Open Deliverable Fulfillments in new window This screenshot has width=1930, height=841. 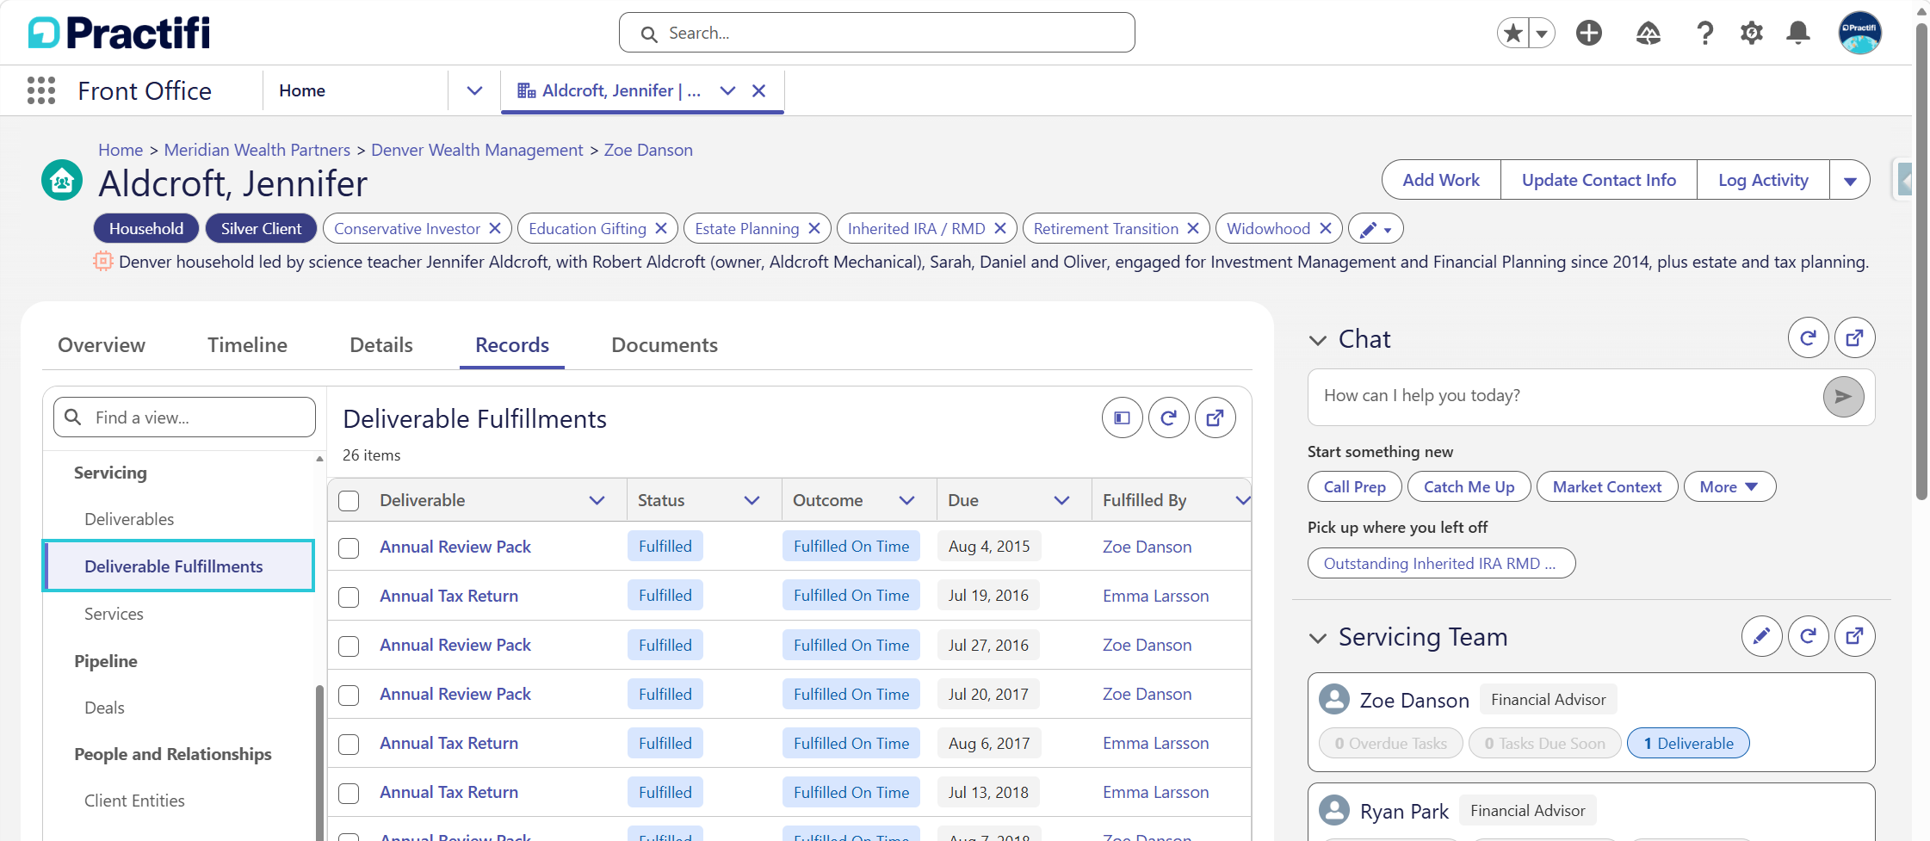[x=1216, y=418]
